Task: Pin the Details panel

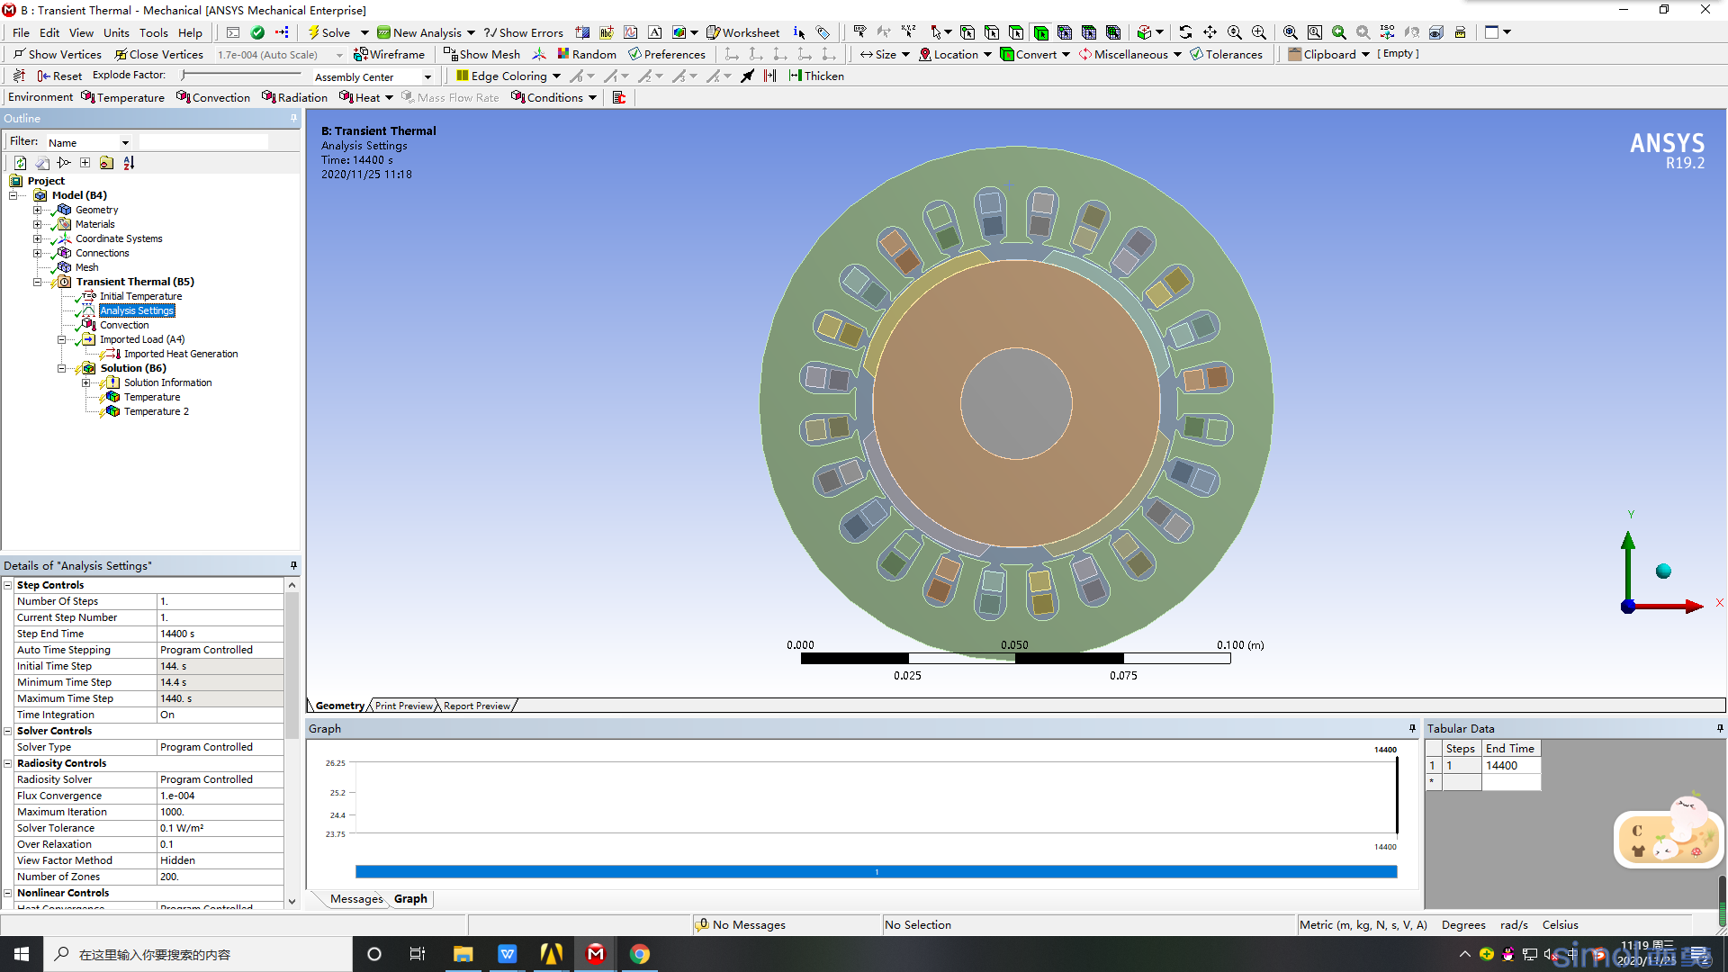Action: (x=293, y=565)
